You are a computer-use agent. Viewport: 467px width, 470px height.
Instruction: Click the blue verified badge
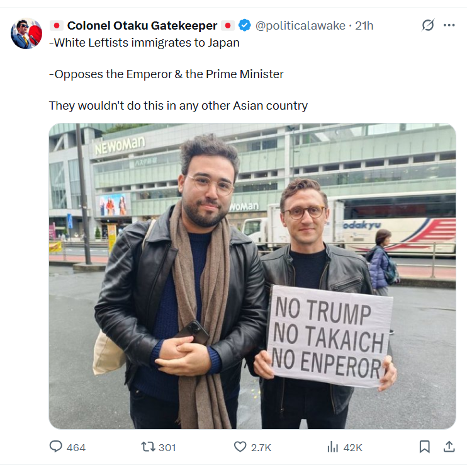(245, 25)
